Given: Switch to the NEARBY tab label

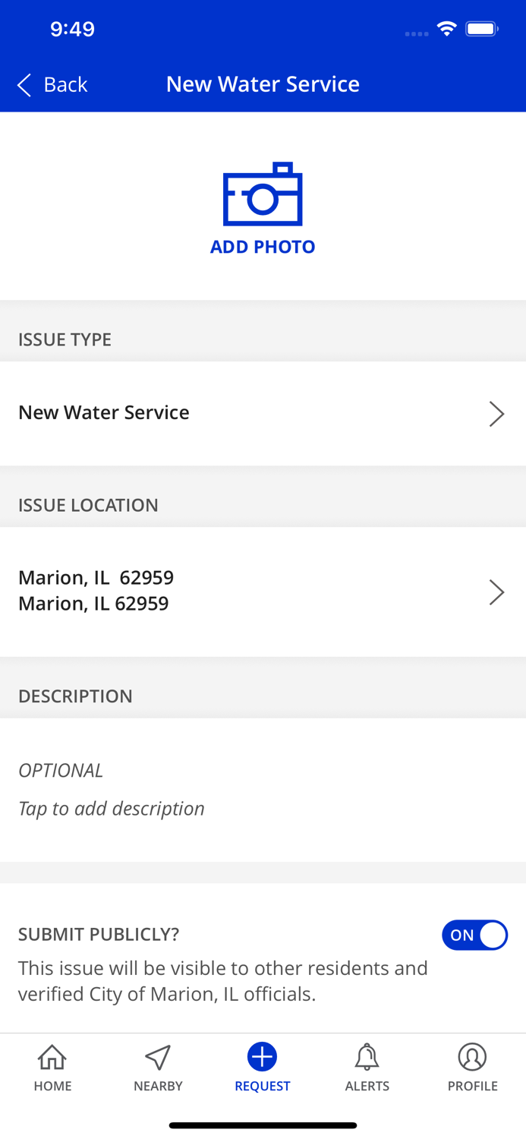Looking at the screenshot, I should [158, 1086].
